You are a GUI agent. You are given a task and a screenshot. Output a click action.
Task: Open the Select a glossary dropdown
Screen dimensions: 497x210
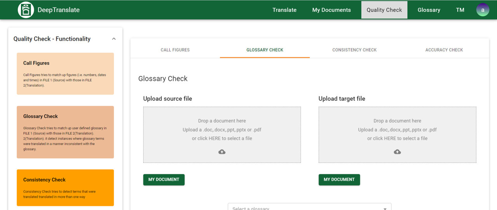tap(309, 207)
